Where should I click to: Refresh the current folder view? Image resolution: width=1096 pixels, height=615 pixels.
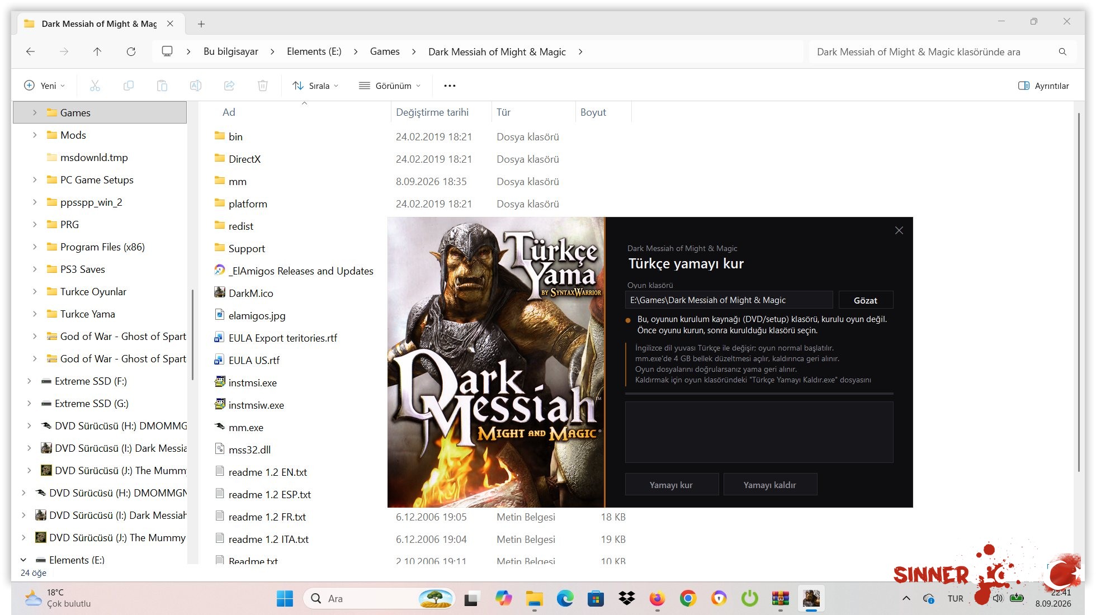pos(131,51)
